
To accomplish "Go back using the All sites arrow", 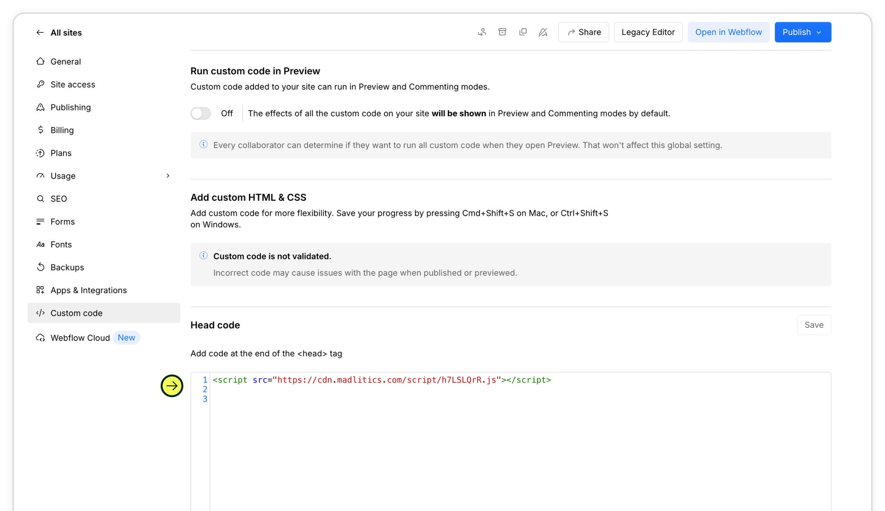I will pyautogui.click(x=40, y=32).
